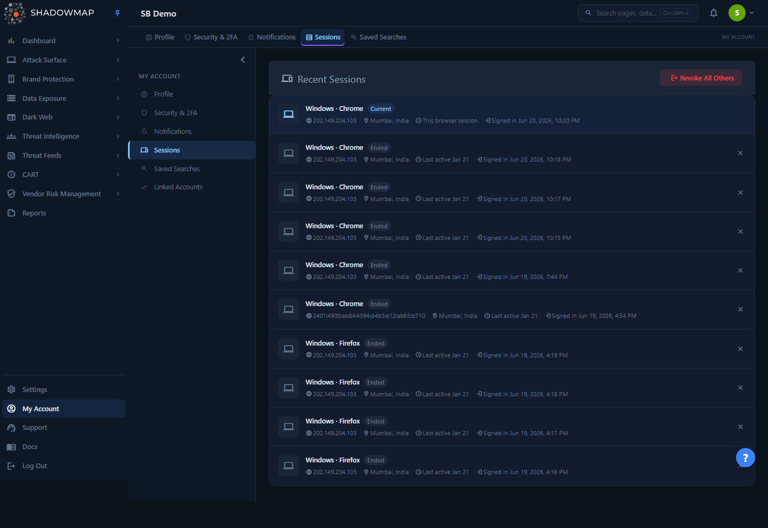Click the MY ACCOUNT breadcrumb label top right
The width and height of the screenshot is (768, 528).
pyautogui.click(x=738, y=37)
